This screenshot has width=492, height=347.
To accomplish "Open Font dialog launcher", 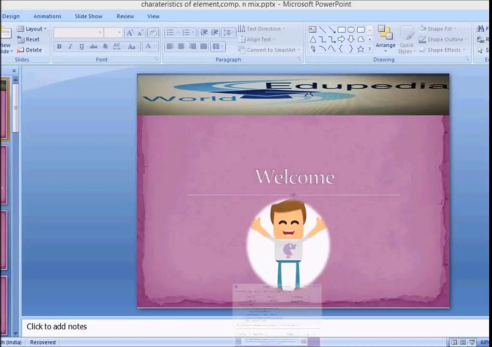I will coord(156,59).
